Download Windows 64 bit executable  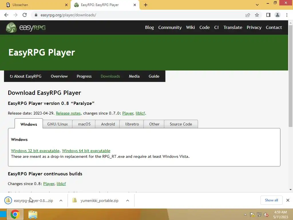coord(86,151)
